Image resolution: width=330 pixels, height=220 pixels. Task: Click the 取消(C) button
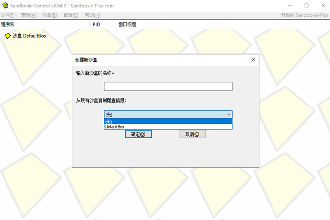(x=192, y=134)
